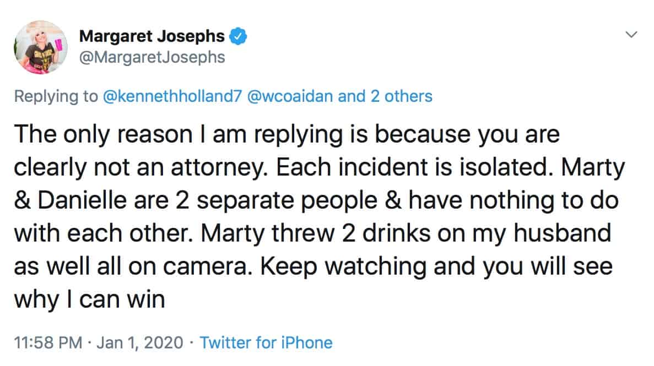Open Margaret Josephs' profile avatar photo
The image size is (654, 366).
click(40, 47)
